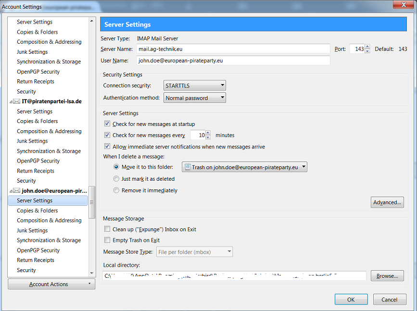Screen dimensions: 417x311
Task: Enable Clean up Inbox on Exit
Action: tap(107, 230)
